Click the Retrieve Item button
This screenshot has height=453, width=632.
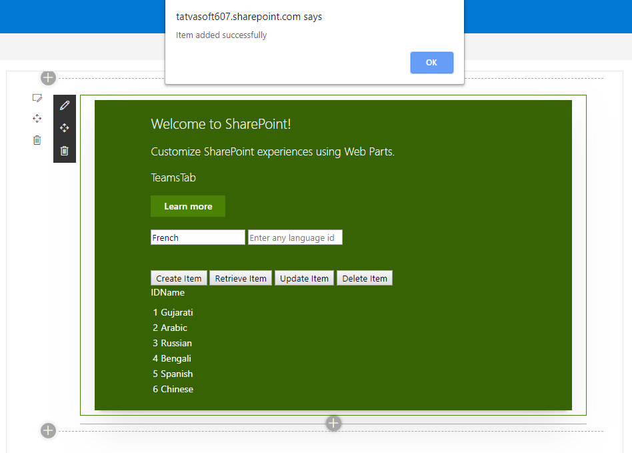point(241,278)
